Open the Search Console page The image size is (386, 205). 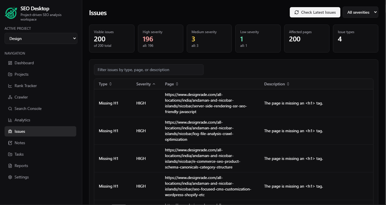click(40, 108)
